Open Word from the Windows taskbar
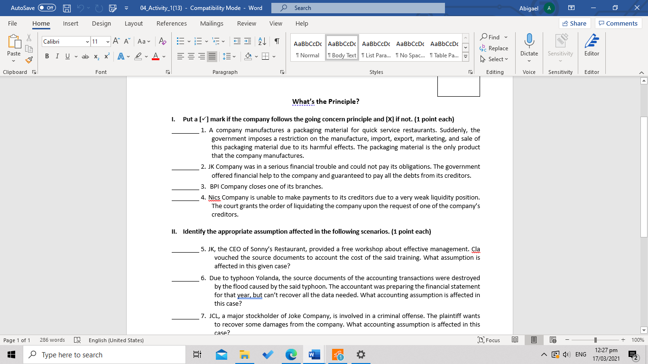This screenshot has width=648, height=364. (314, 355)
